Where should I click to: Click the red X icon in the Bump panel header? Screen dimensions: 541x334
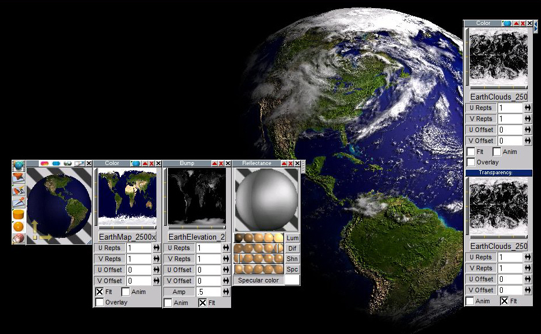click(x=221, y=163)
